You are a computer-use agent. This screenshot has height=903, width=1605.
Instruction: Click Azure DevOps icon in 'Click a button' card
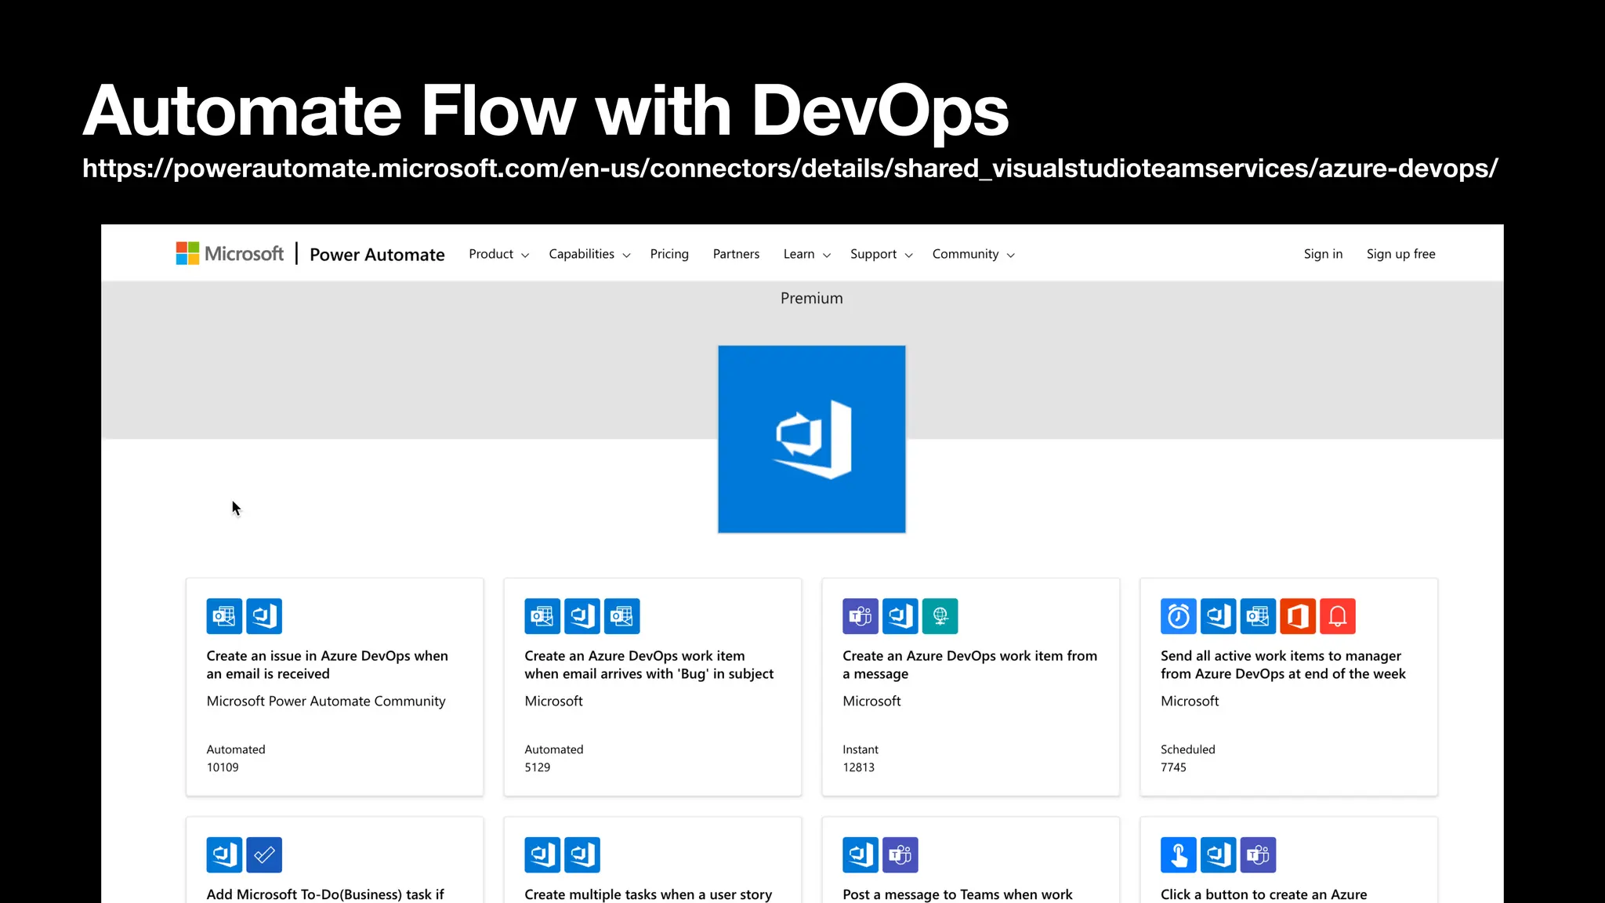(x=1219, y=854)
